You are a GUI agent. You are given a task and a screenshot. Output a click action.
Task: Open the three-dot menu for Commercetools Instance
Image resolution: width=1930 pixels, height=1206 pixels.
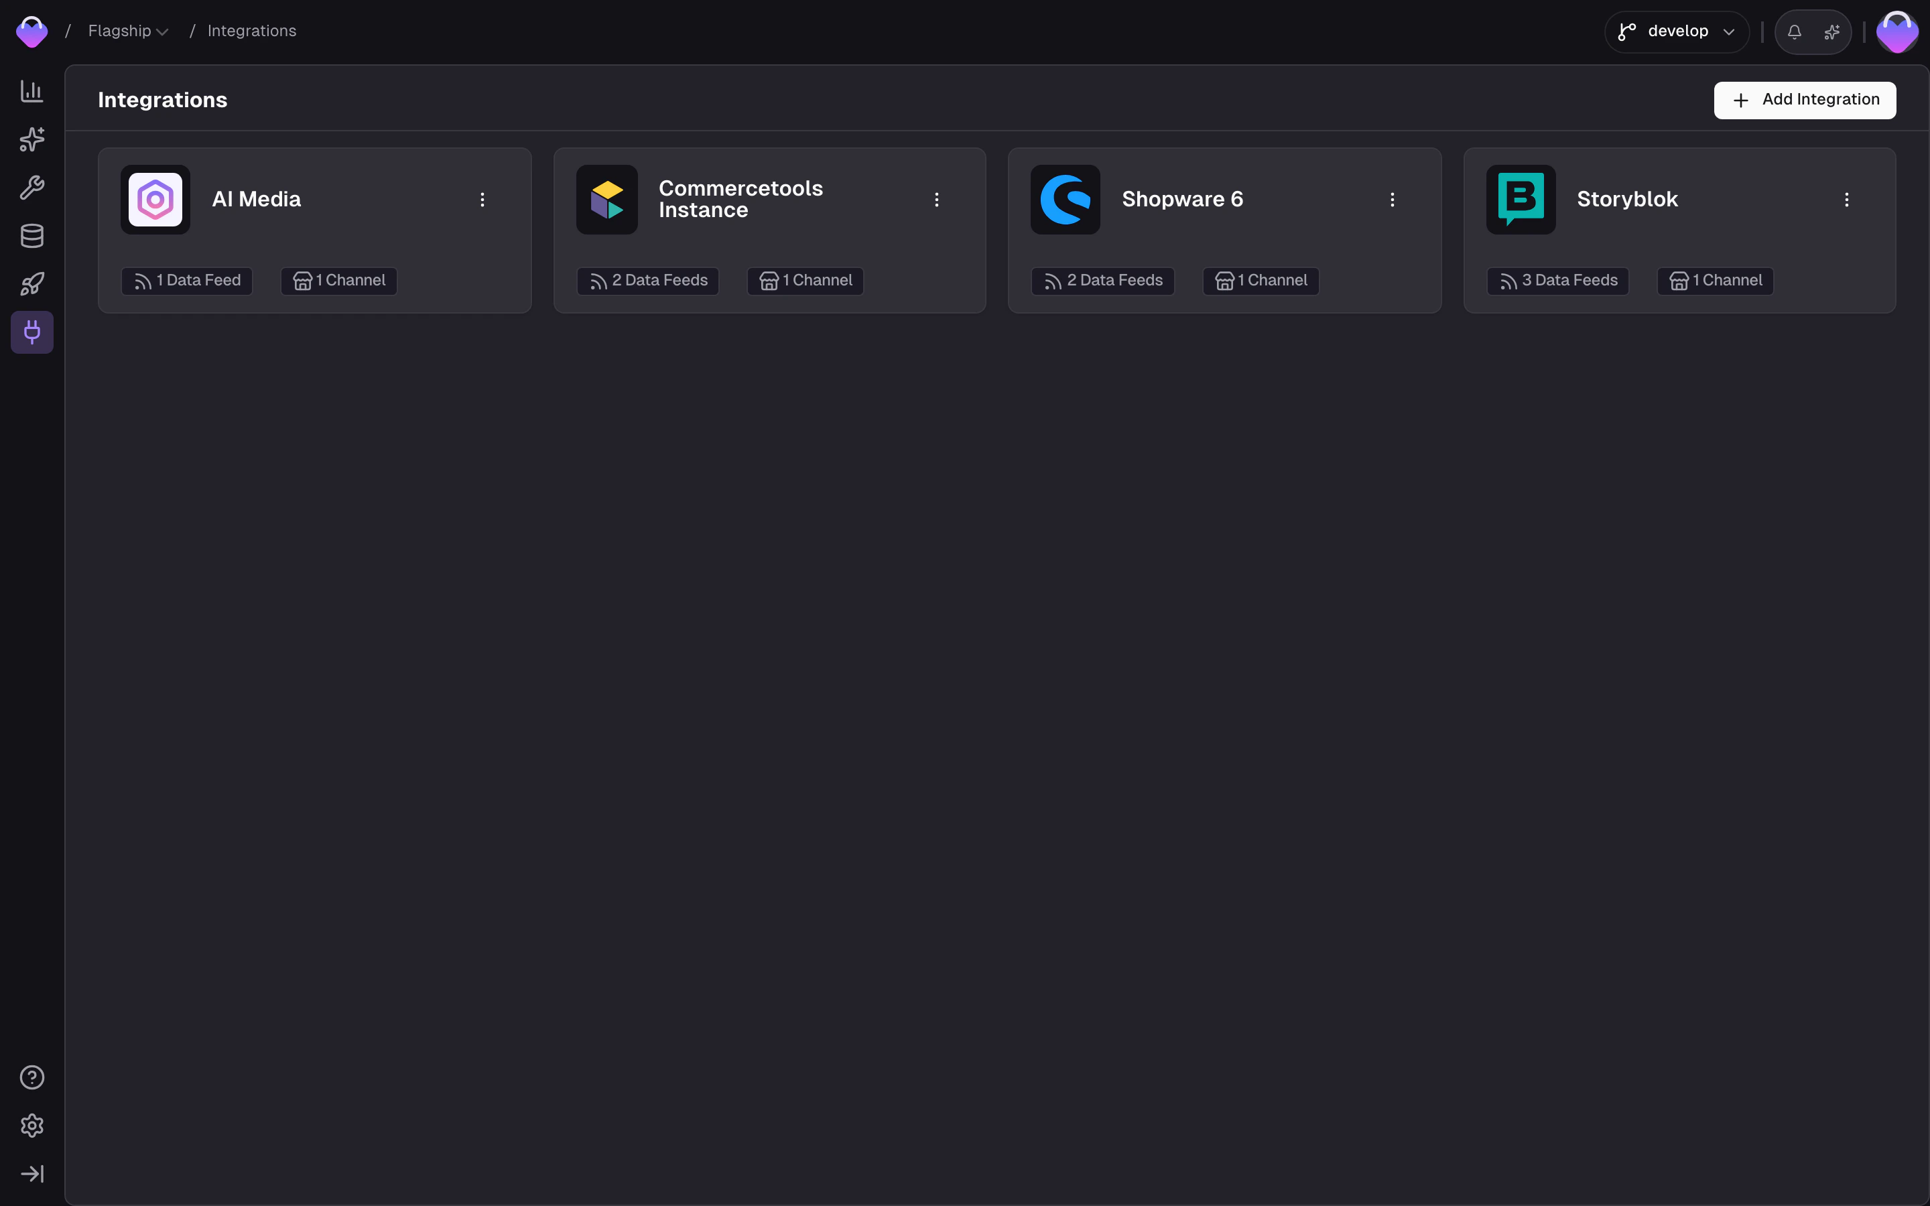(x=937, y=200)
